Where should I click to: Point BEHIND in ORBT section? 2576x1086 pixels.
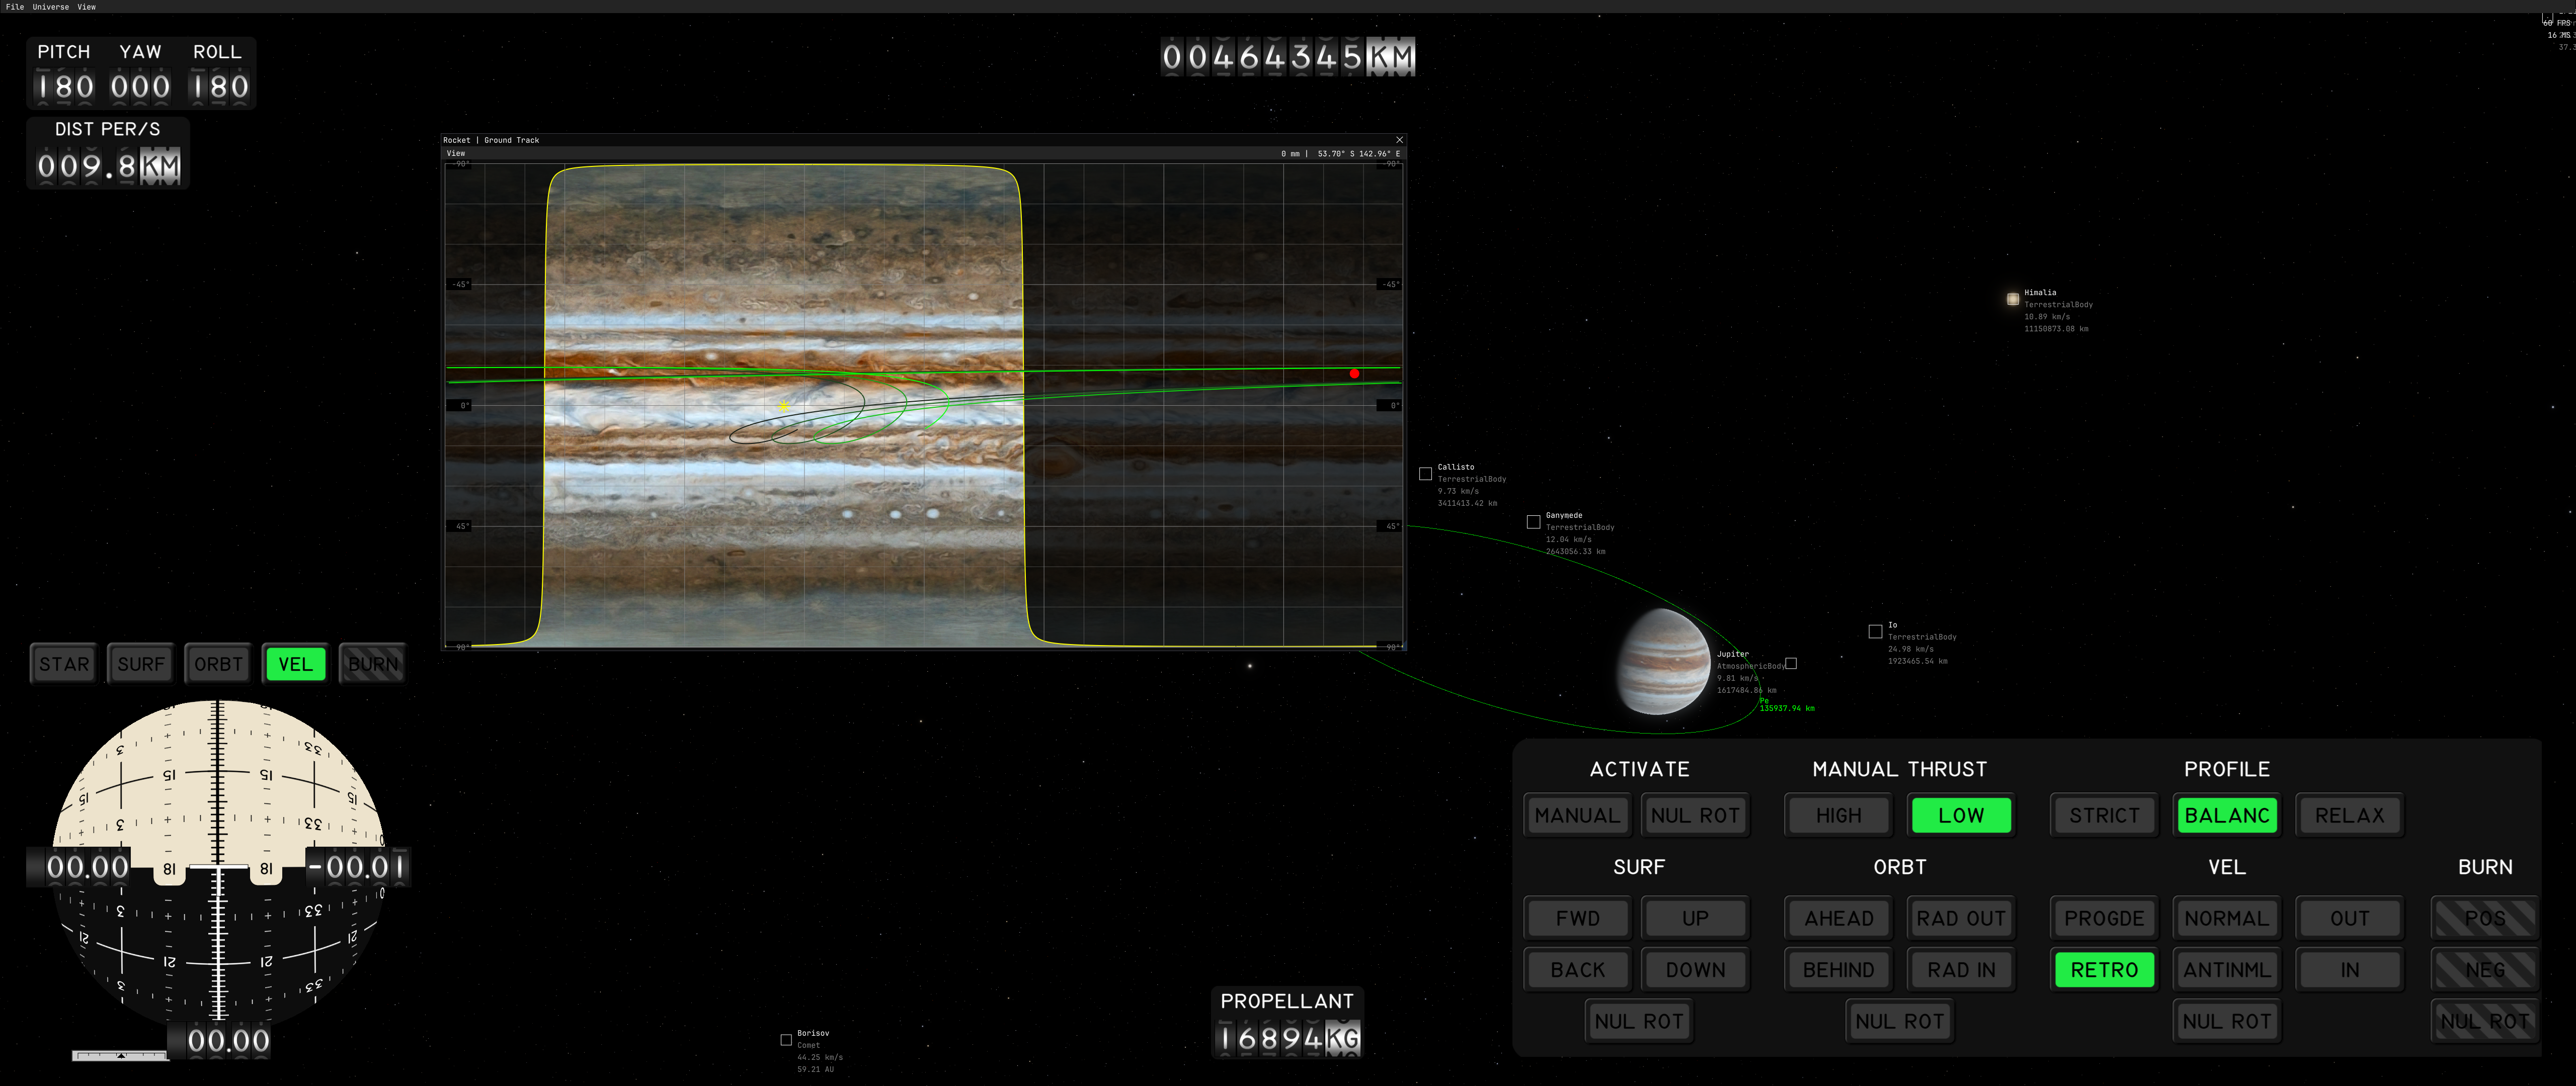coord(1839,970)
